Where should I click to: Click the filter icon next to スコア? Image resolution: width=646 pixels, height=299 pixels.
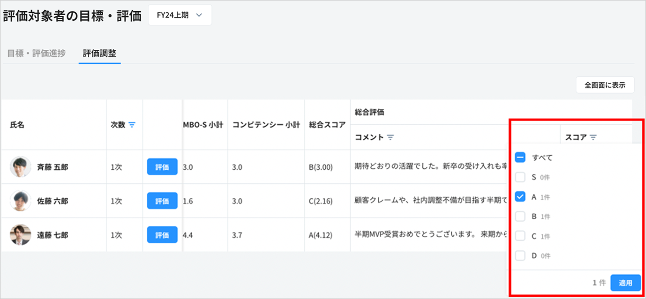pyautogui.click(x=593, y=137)
